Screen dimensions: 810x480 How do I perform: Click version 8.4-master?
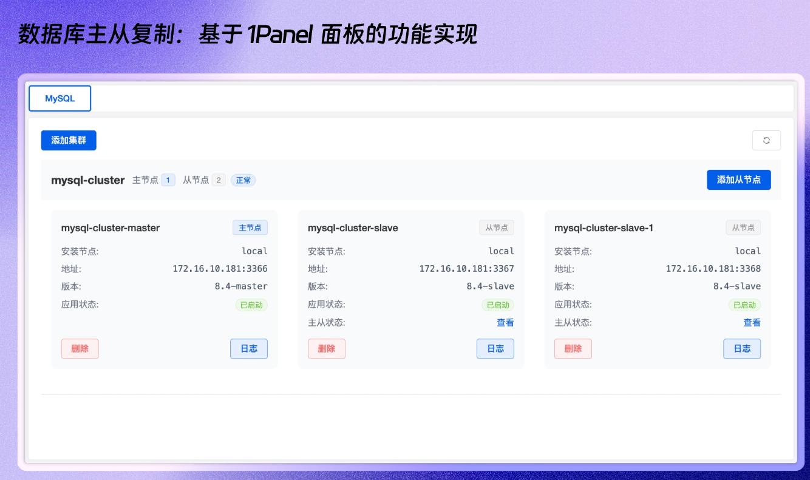click(x=241, y=286)
